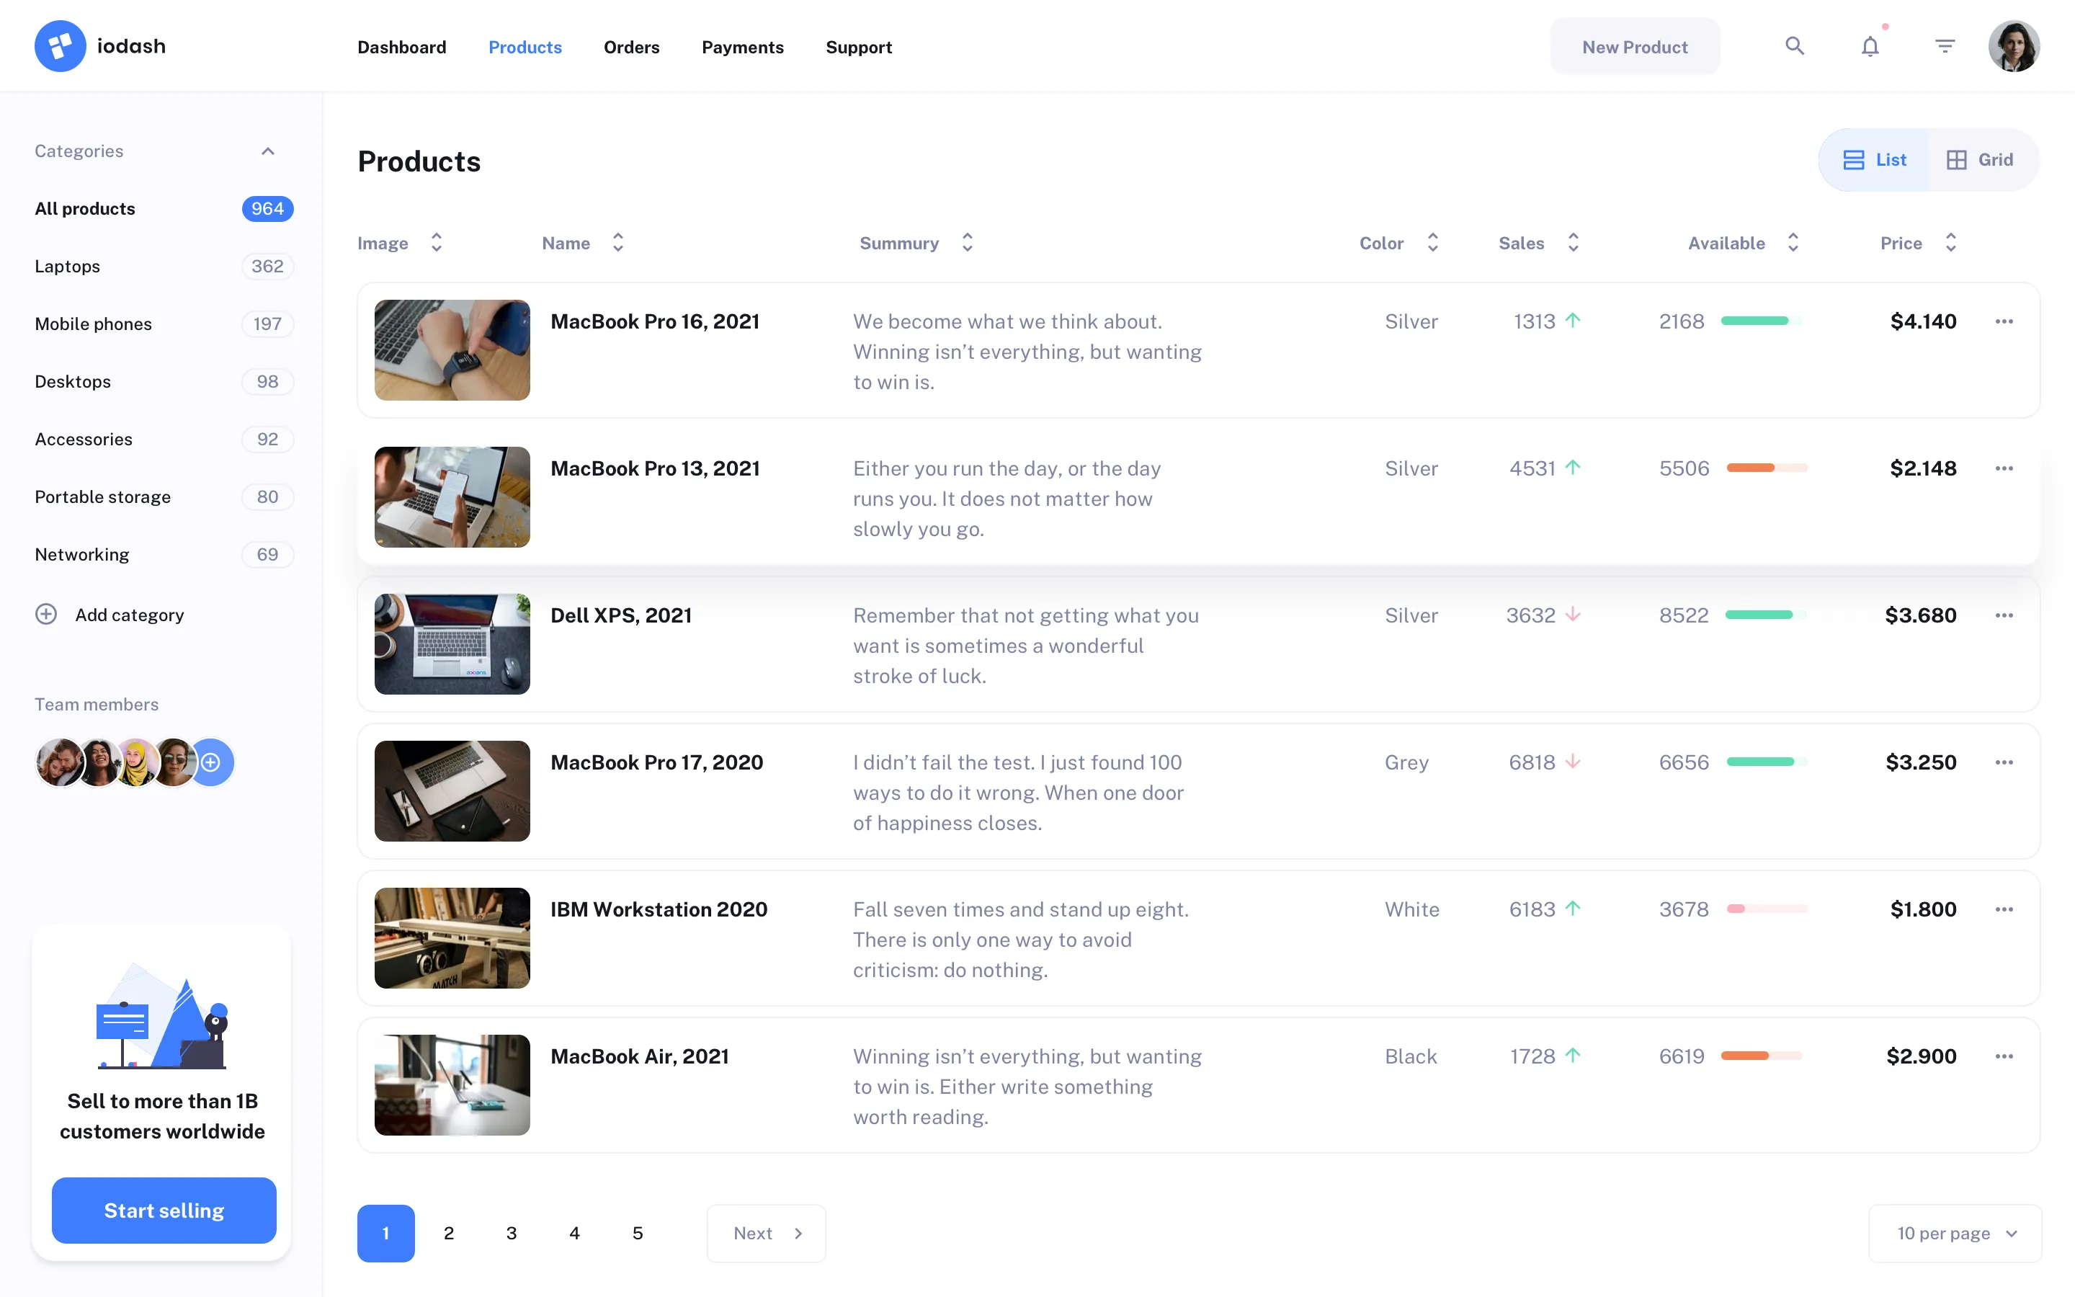Go to the Payments tab

point(743,47)
